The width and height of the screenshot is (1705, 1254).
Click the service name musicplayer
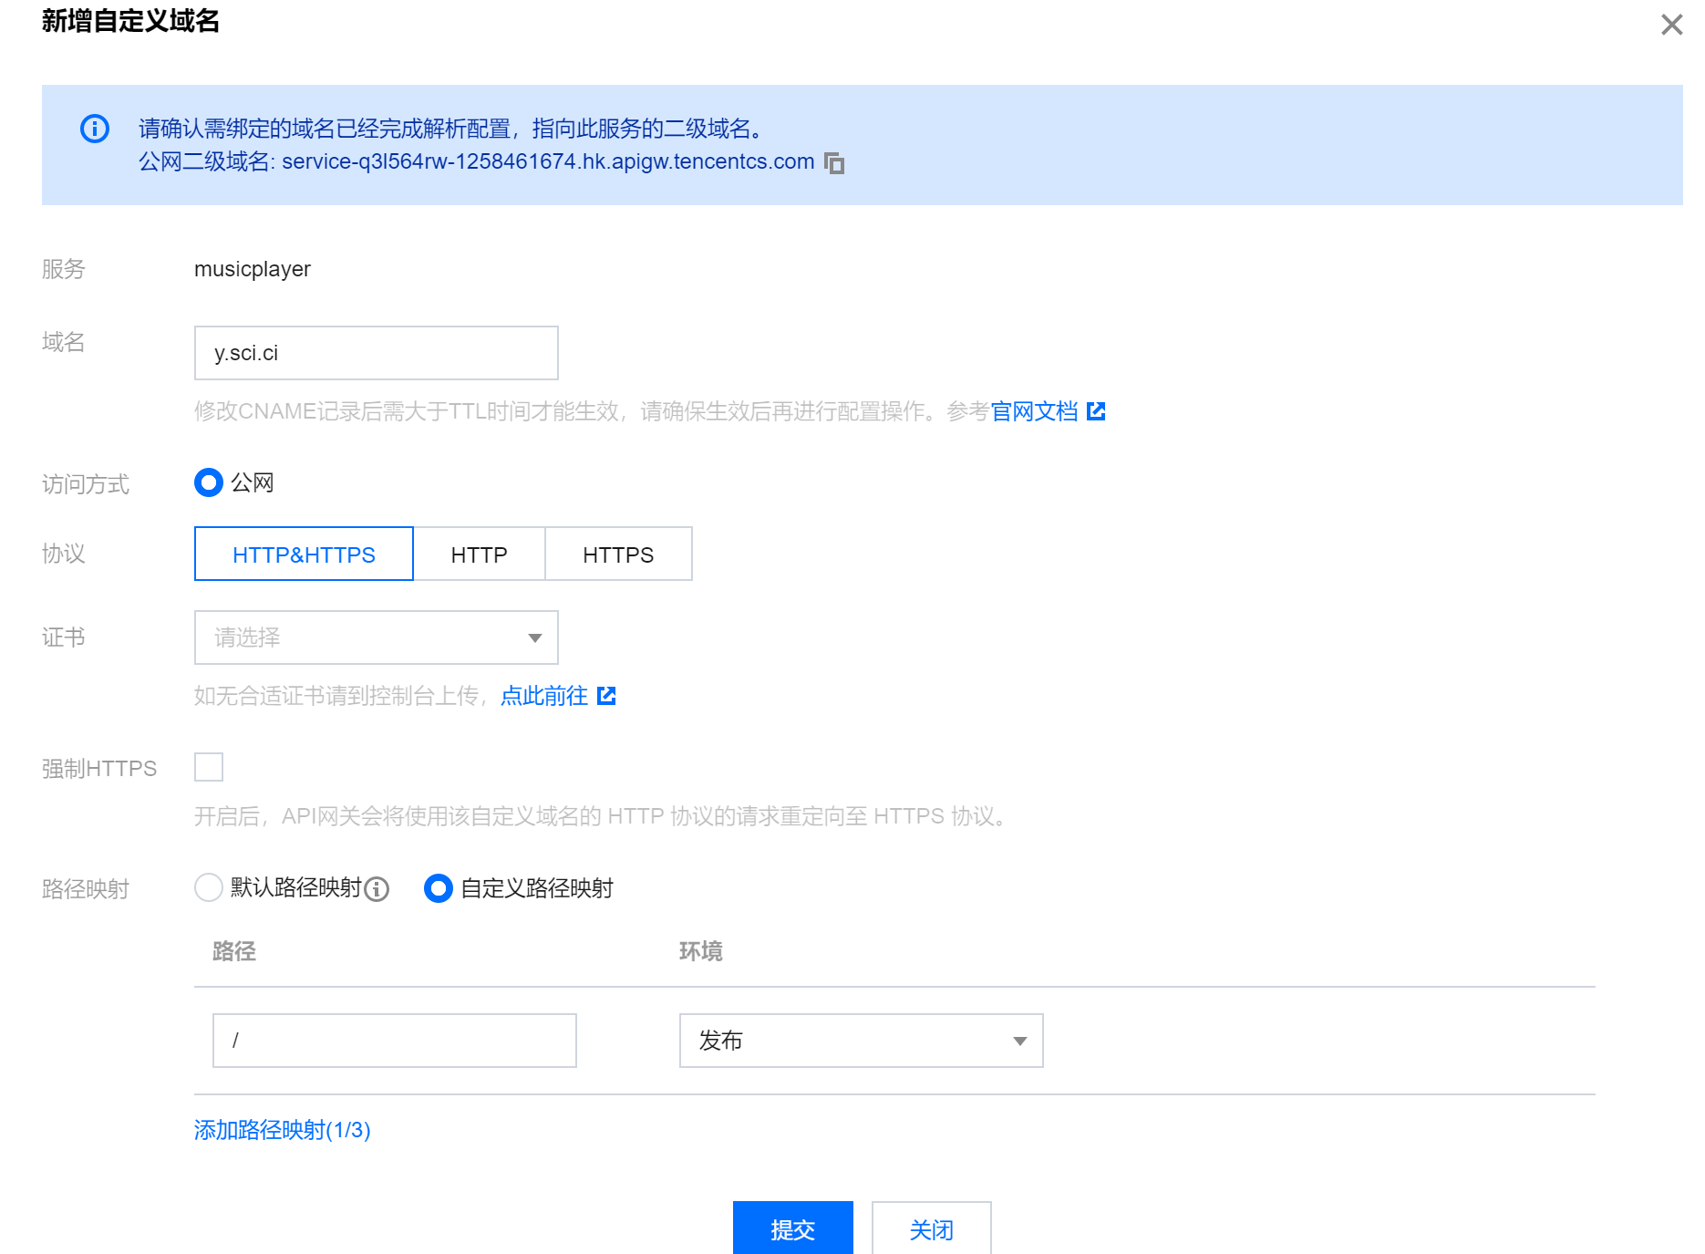coord(253,269)
